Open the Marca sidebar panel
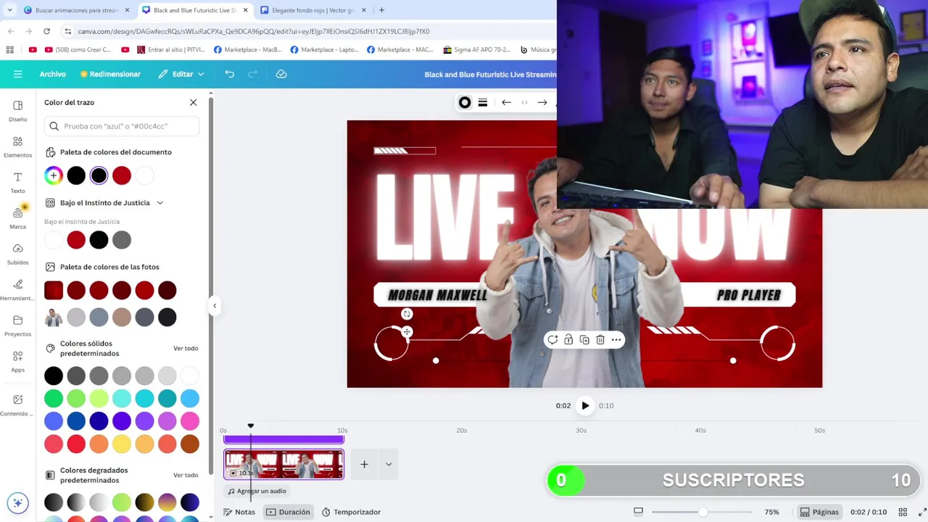Screen dimensions: 928x522 pyautogui.click(x=17, y=217)
